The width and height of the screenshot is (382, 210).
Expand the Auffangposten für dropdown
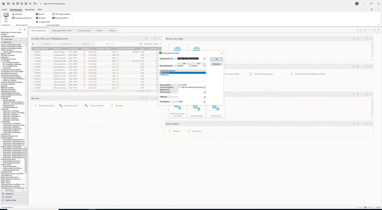click(204, 59)
